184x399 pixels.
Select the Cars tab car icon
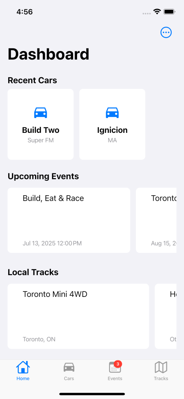(x=69, y=367)
